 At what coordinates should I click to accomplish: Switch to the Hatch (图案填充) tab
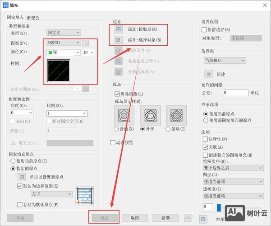coord(15,17)
